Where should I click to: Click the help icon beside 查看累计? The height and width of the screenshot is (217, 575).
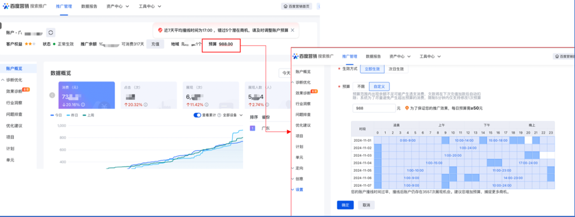click(219, 115)
